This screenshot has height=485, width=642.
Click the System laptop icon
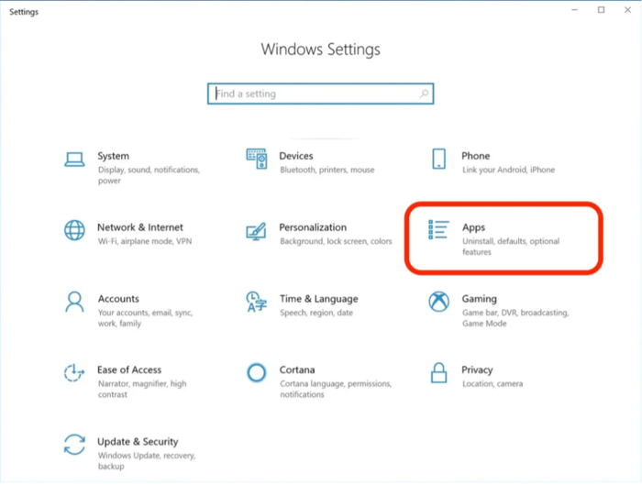[x=74, y=160]
